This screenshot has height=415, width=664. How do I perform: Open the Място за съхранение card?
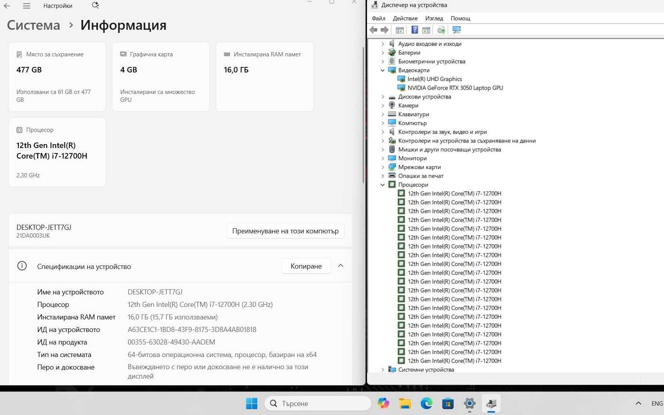[57, 77]
